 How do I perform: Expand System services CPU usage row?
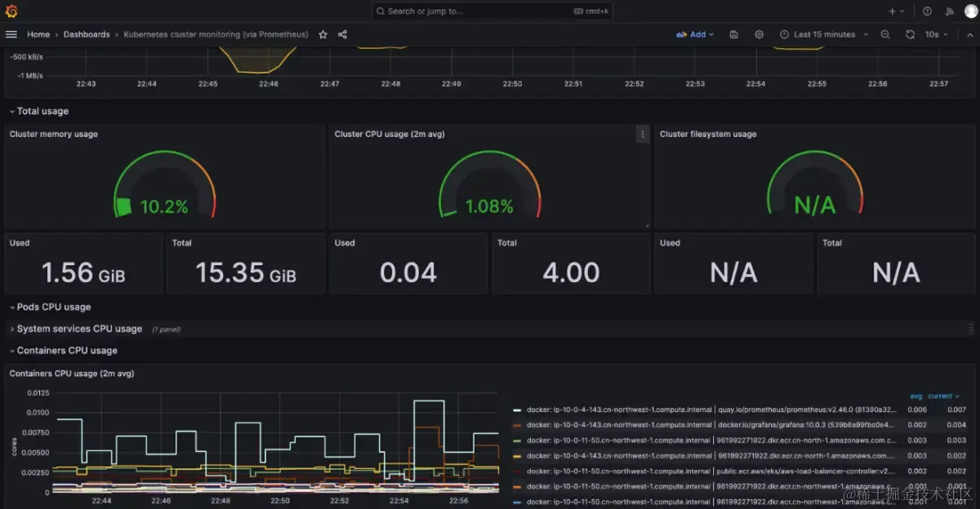click(76, 329)
